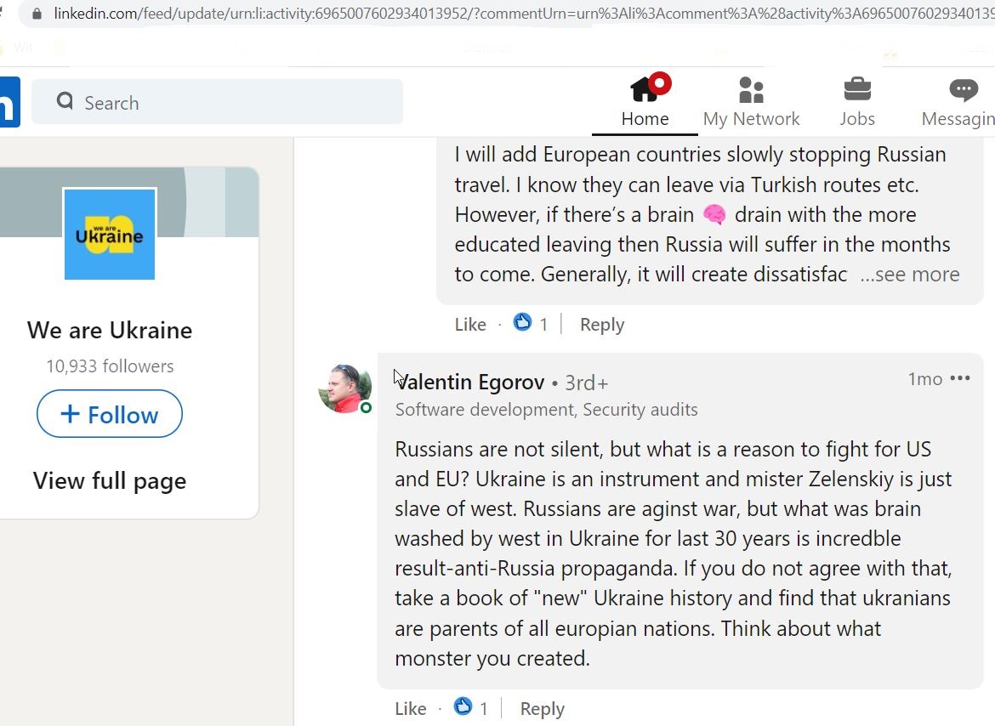This screenshot has width=995, height=726.
Task: Click Software development, Security audits headline
Action: pyautogui.click(x=546, y=410)
